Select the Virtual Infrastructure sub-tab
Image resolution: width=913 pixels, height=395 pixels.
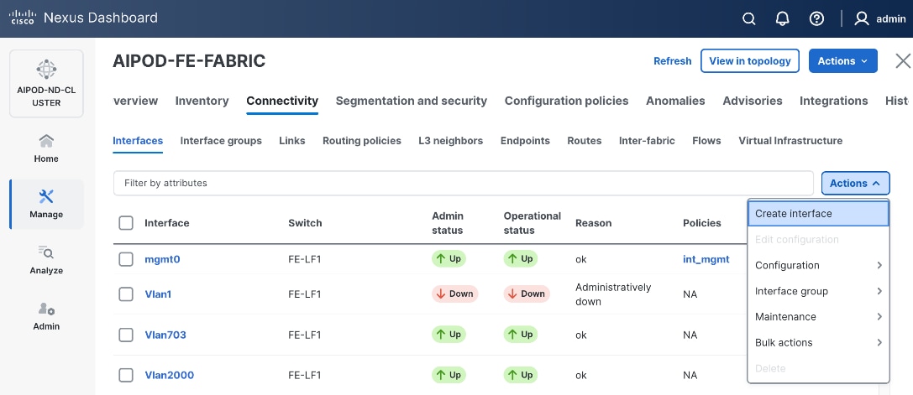pyautogui.click(x=790, y=141)
